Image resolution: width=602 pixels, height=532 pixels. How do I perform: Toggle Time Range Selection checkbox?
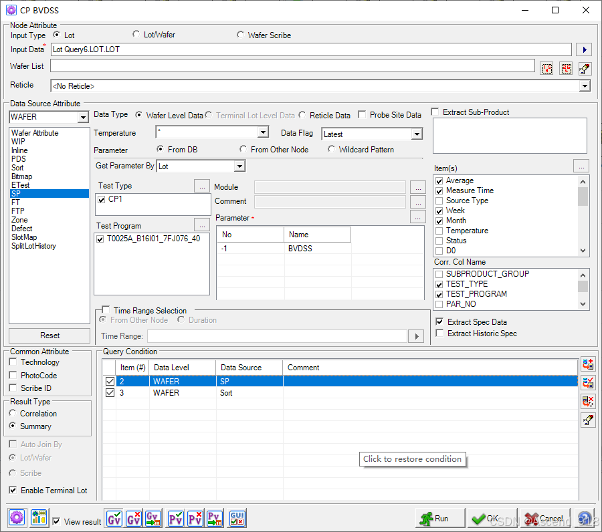pyautogui.click(x=106, y=309)
